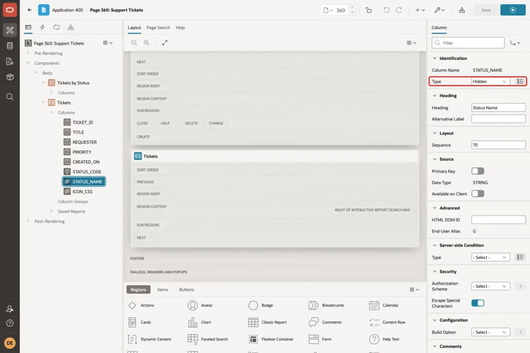Image resolution: width=530 pixels, height=353 pixels.
Task: Click the Faceted Search gallery item
Action: click(208, 339)
